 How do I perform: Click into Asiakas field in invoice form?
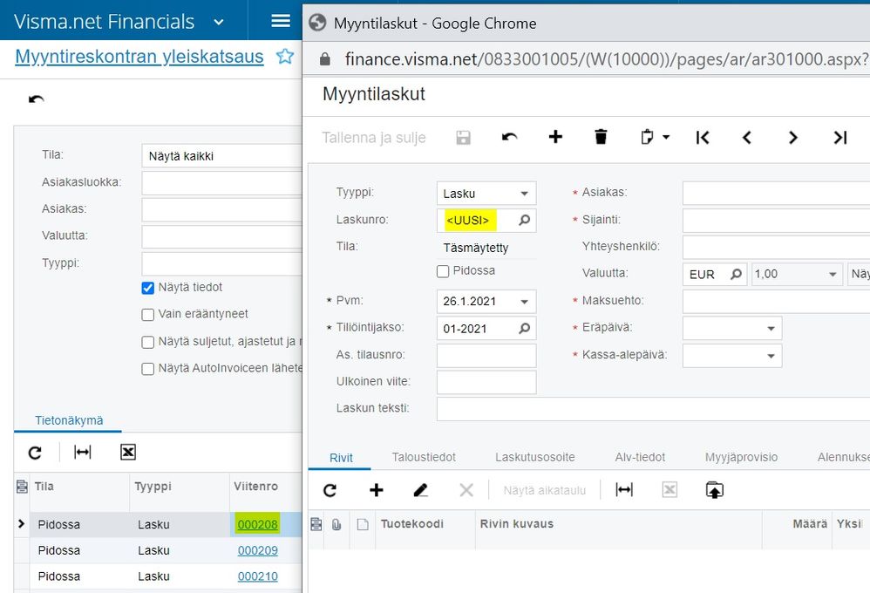(x=776, y=194)
